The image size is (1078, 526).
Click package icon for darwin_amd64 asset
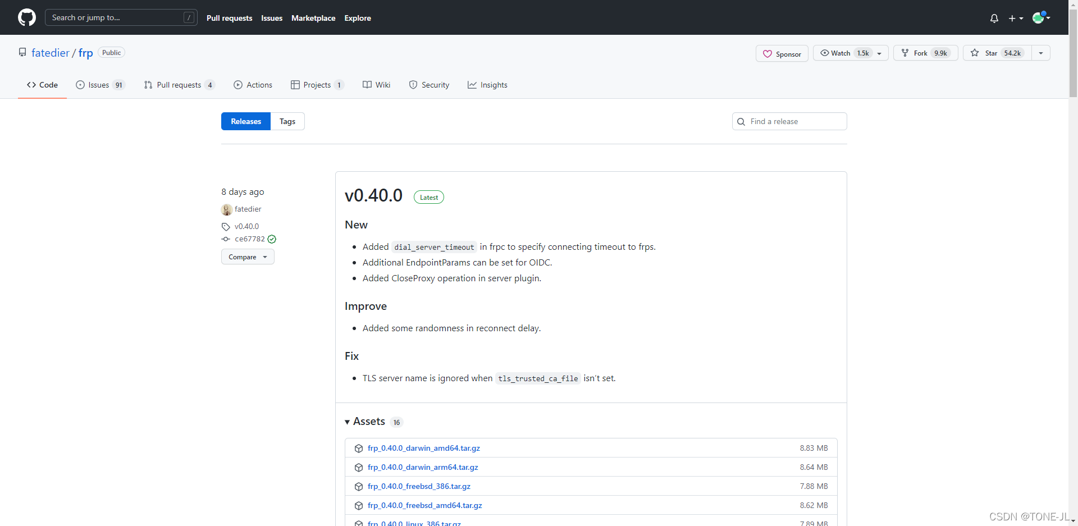click(359, 449)
